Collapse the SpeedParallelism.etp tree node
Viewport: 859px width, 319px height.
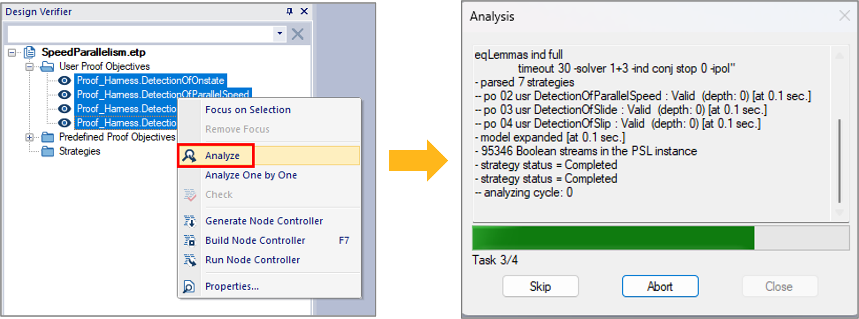tap(12, 52)
